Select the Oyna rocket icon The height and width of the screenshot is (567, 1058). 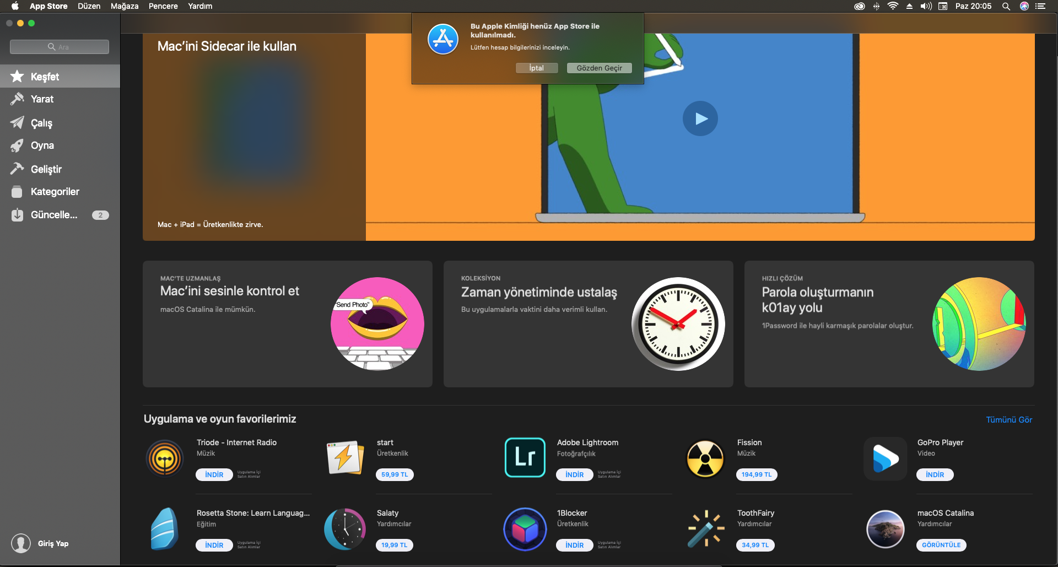coord(17,145)
